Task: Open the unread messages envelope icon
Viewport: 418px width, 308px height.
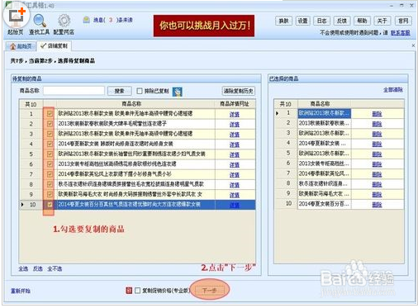Action: pyautogui.click(x=87, y=20)
